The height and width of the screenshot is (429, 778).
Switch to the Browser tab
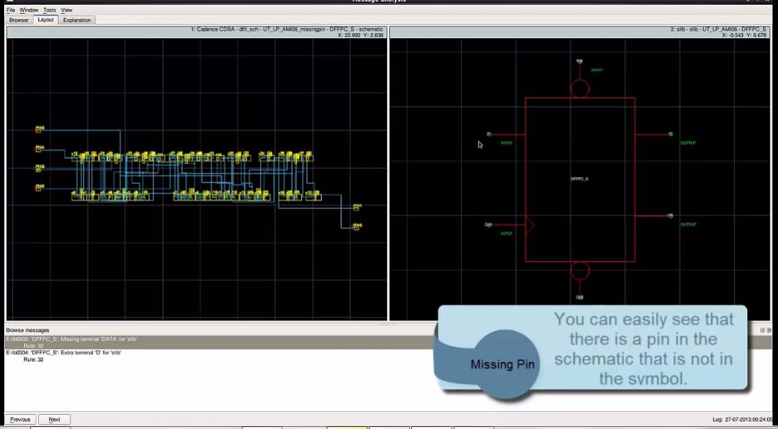pos(19,20)
